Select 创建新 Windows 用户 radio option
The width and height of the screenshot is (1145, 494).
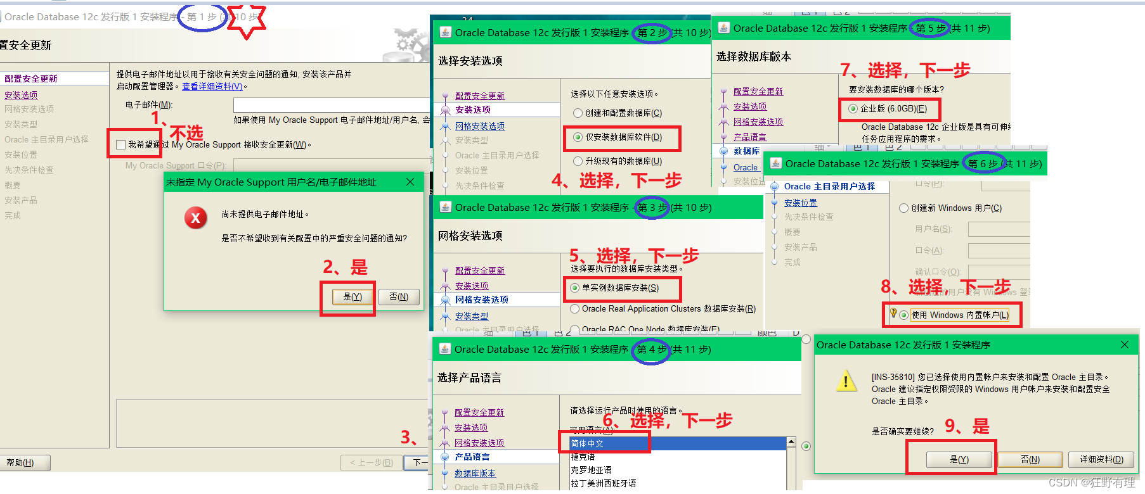coord(903,208)
